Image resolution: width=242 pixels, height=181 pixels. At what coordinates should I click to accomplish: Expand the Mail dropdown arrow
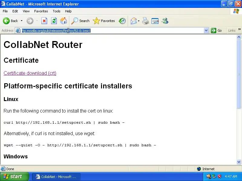click(x=139, y=21)
